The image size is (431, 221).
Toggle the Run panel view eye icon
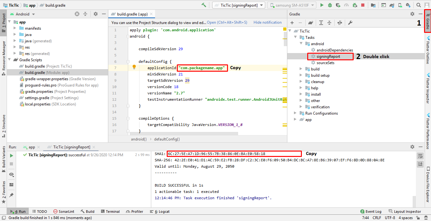pos(11,175)
